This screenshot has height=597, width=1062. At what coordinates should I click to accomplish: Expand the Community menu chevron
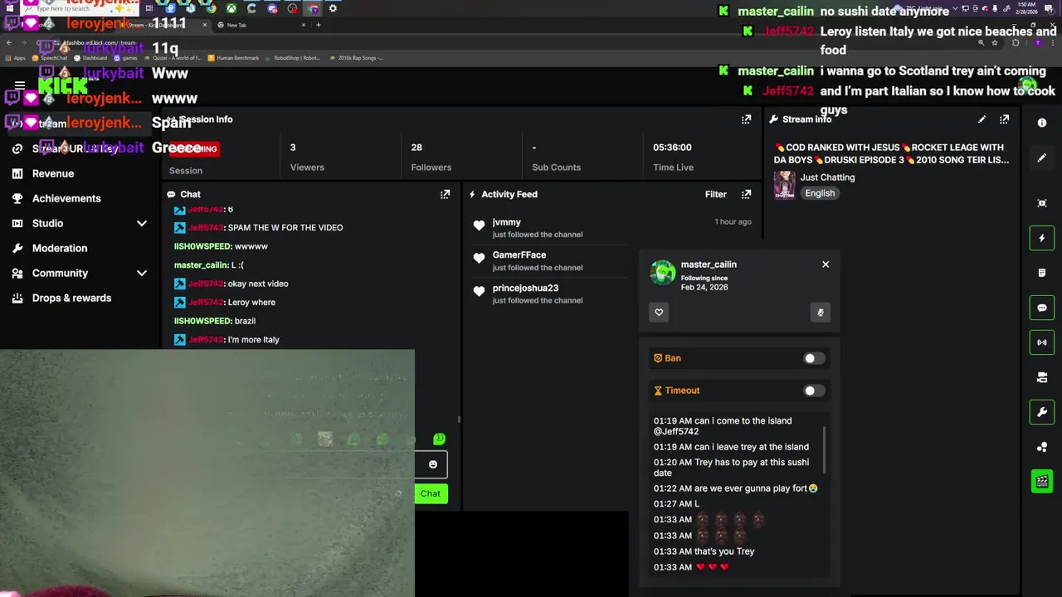142,273
